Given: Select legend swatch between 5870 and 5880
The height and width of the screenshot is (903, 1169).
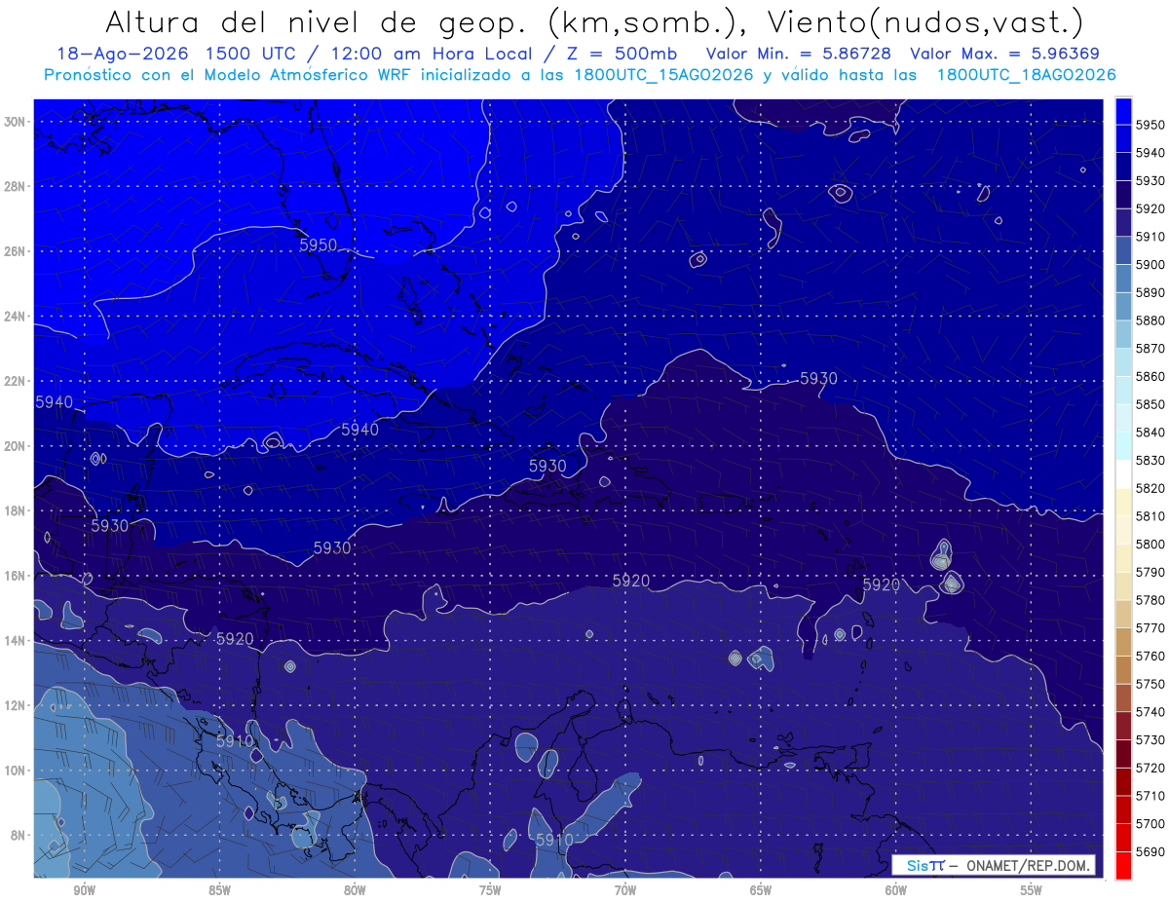Looking at the screenshot, I should (x=1123, y=334).
